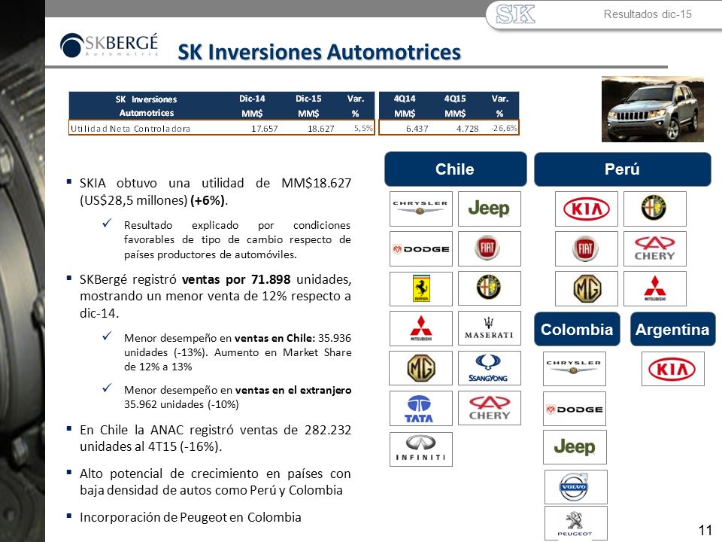Click the Jeep logo under Colombia

pyautogui.click(x=575, y=447)
